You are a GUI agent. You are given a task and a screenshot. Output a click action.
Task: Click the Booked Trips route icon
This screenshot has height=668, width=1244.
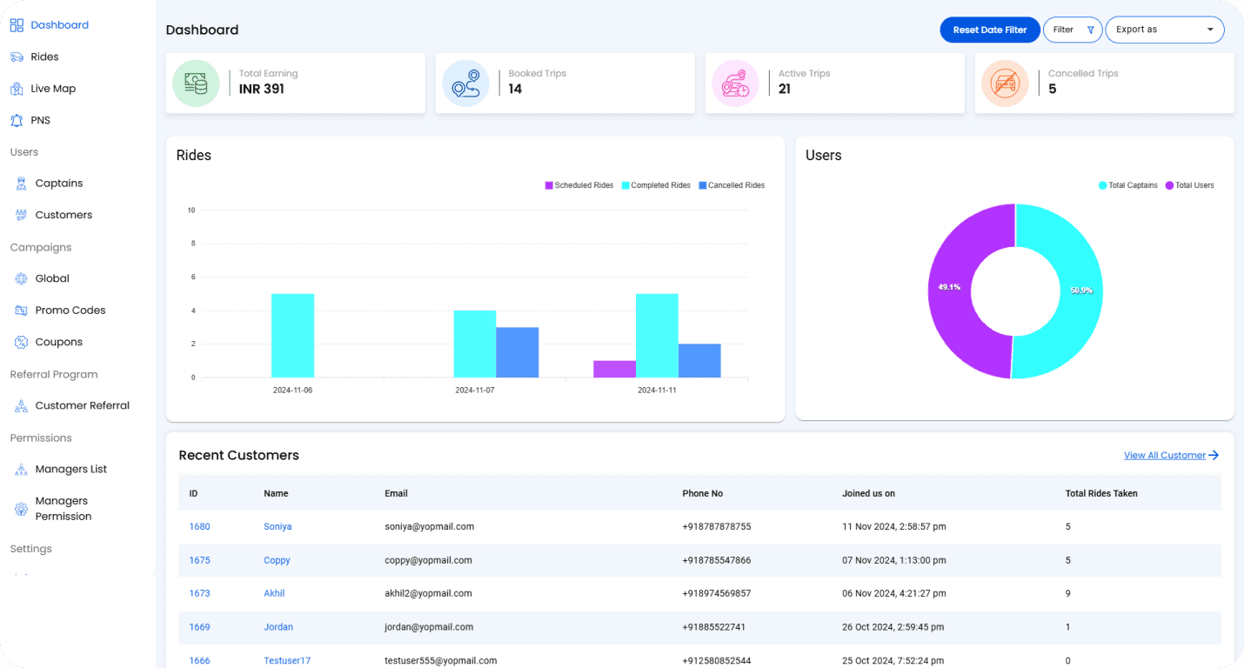coord(465,83)
